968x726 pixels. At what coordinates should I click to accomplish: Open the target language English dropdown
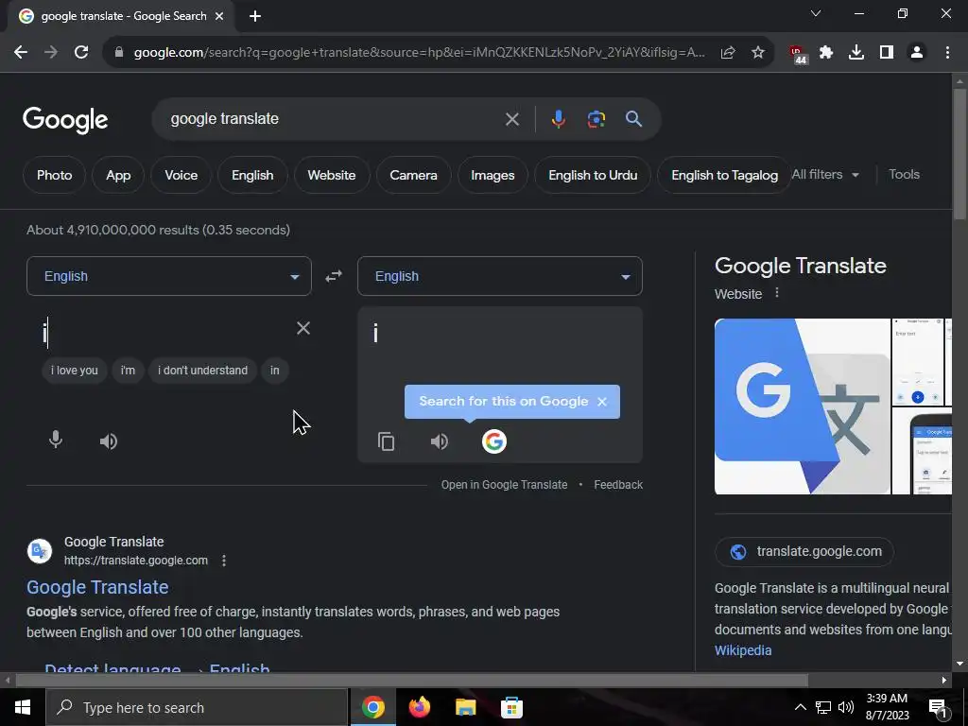point(500,276)
